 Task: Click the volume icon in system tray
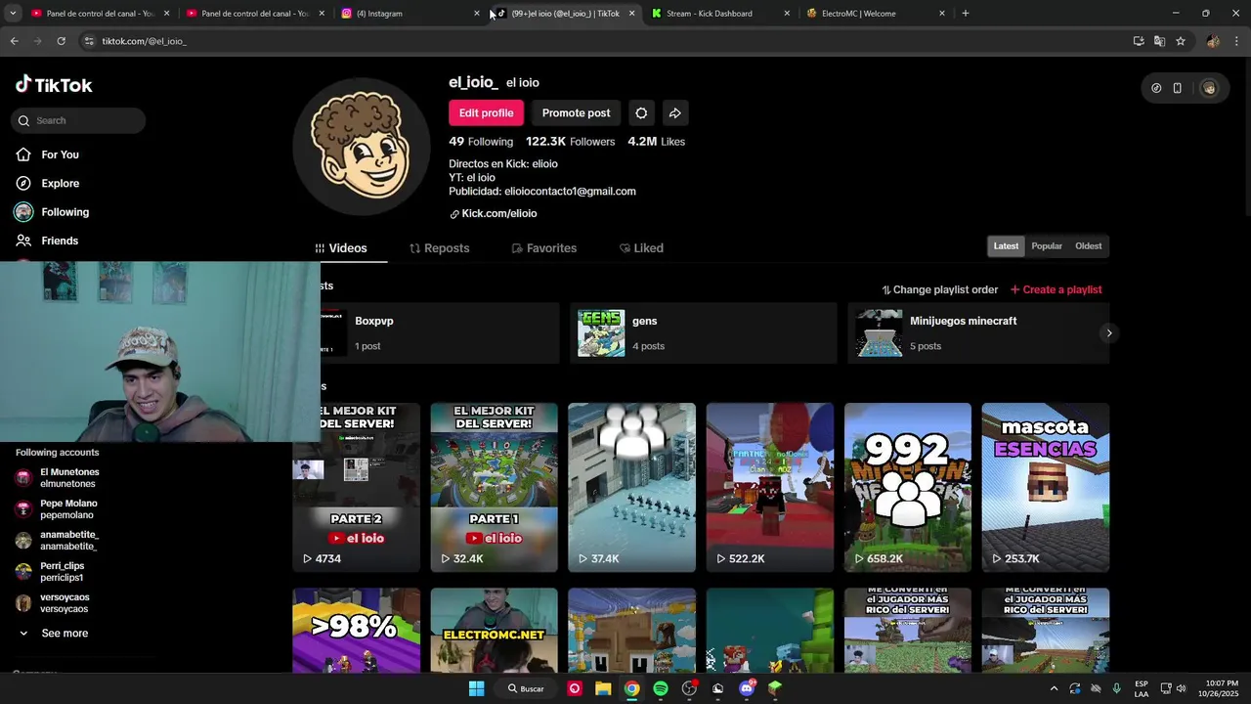pyautogui.click(x=1181, y=688)
